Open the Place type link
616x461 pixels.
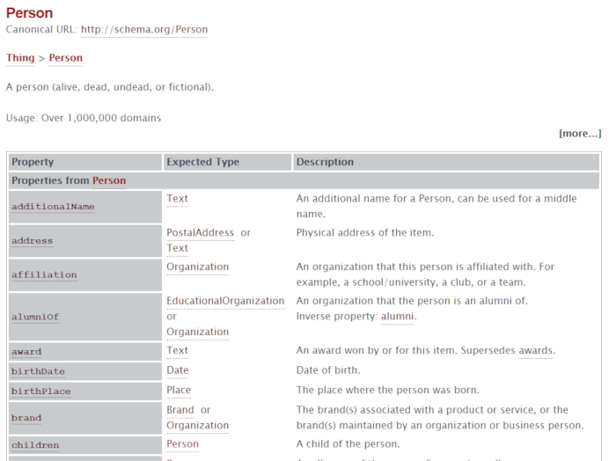click(x=179, y=391)
